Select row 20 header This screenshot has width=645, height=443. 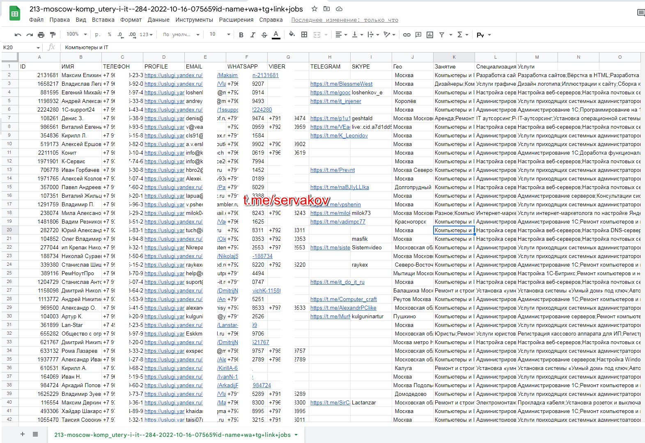[9, 230]
